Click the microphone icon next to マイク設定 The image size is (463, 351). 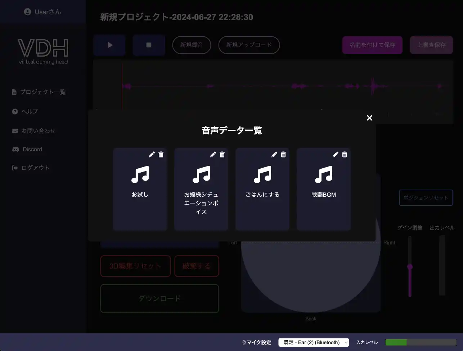pos(244,342)
